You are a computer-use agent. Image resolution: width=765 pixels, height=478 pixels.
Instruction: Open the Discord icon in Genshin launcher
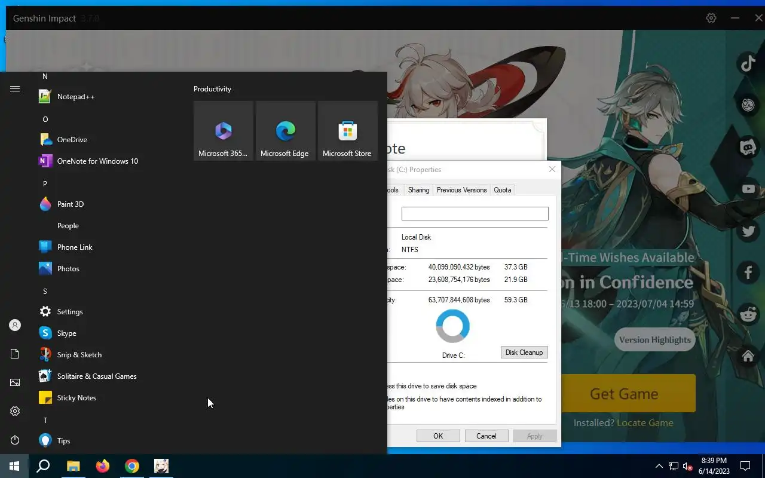tap(748, 147)
